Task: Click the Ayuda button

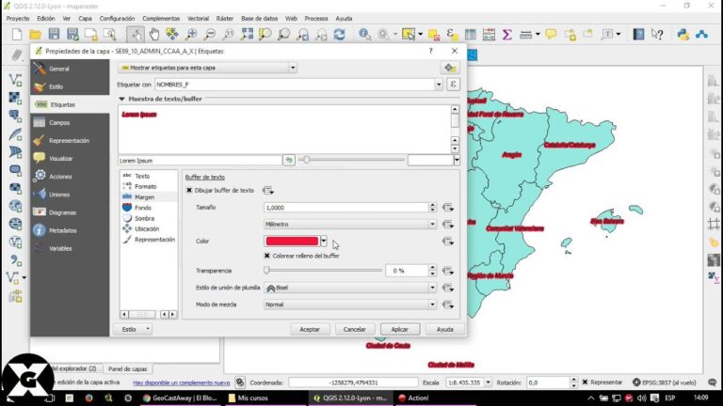Action: [x=444, y=329]
